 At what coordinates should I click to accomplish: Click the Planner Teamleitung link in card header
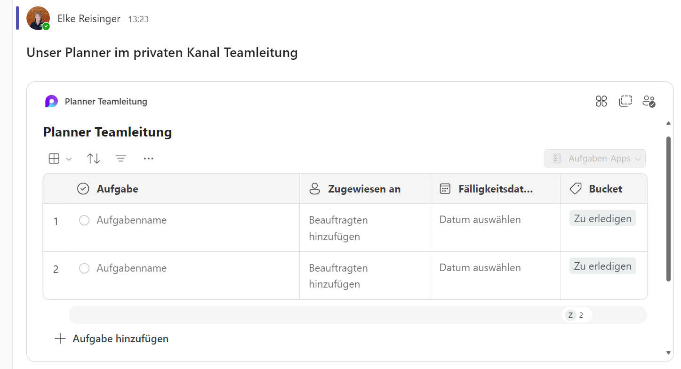(x=106, y=101)
